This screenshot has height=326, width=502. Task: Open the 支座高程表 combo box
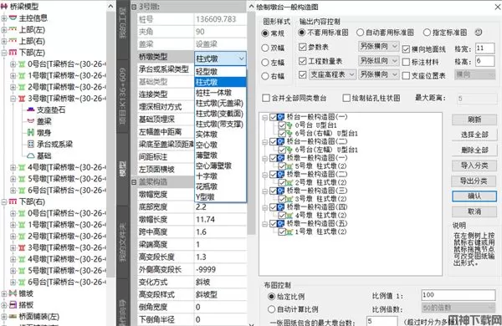[x=332, y=74]
